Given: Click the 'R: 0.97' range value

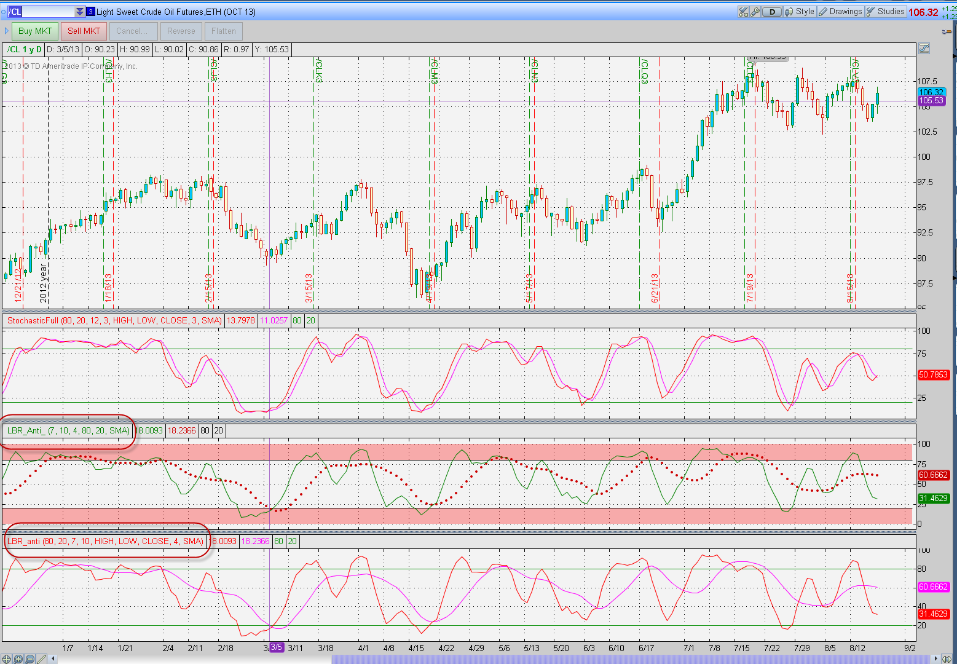Looking at the screenshot, I should (237, 50).
